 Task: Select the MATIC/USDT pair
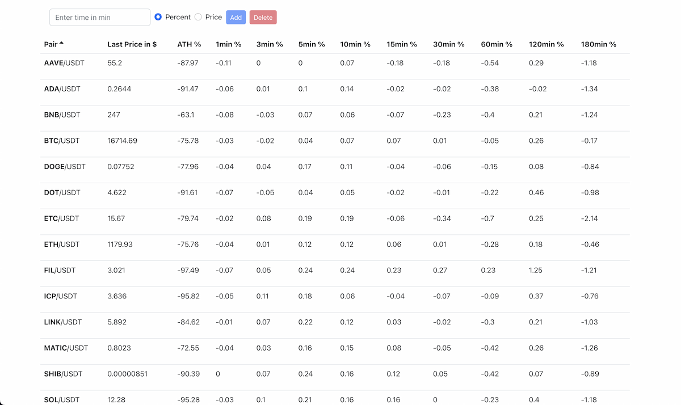click(x=66, y=348)
